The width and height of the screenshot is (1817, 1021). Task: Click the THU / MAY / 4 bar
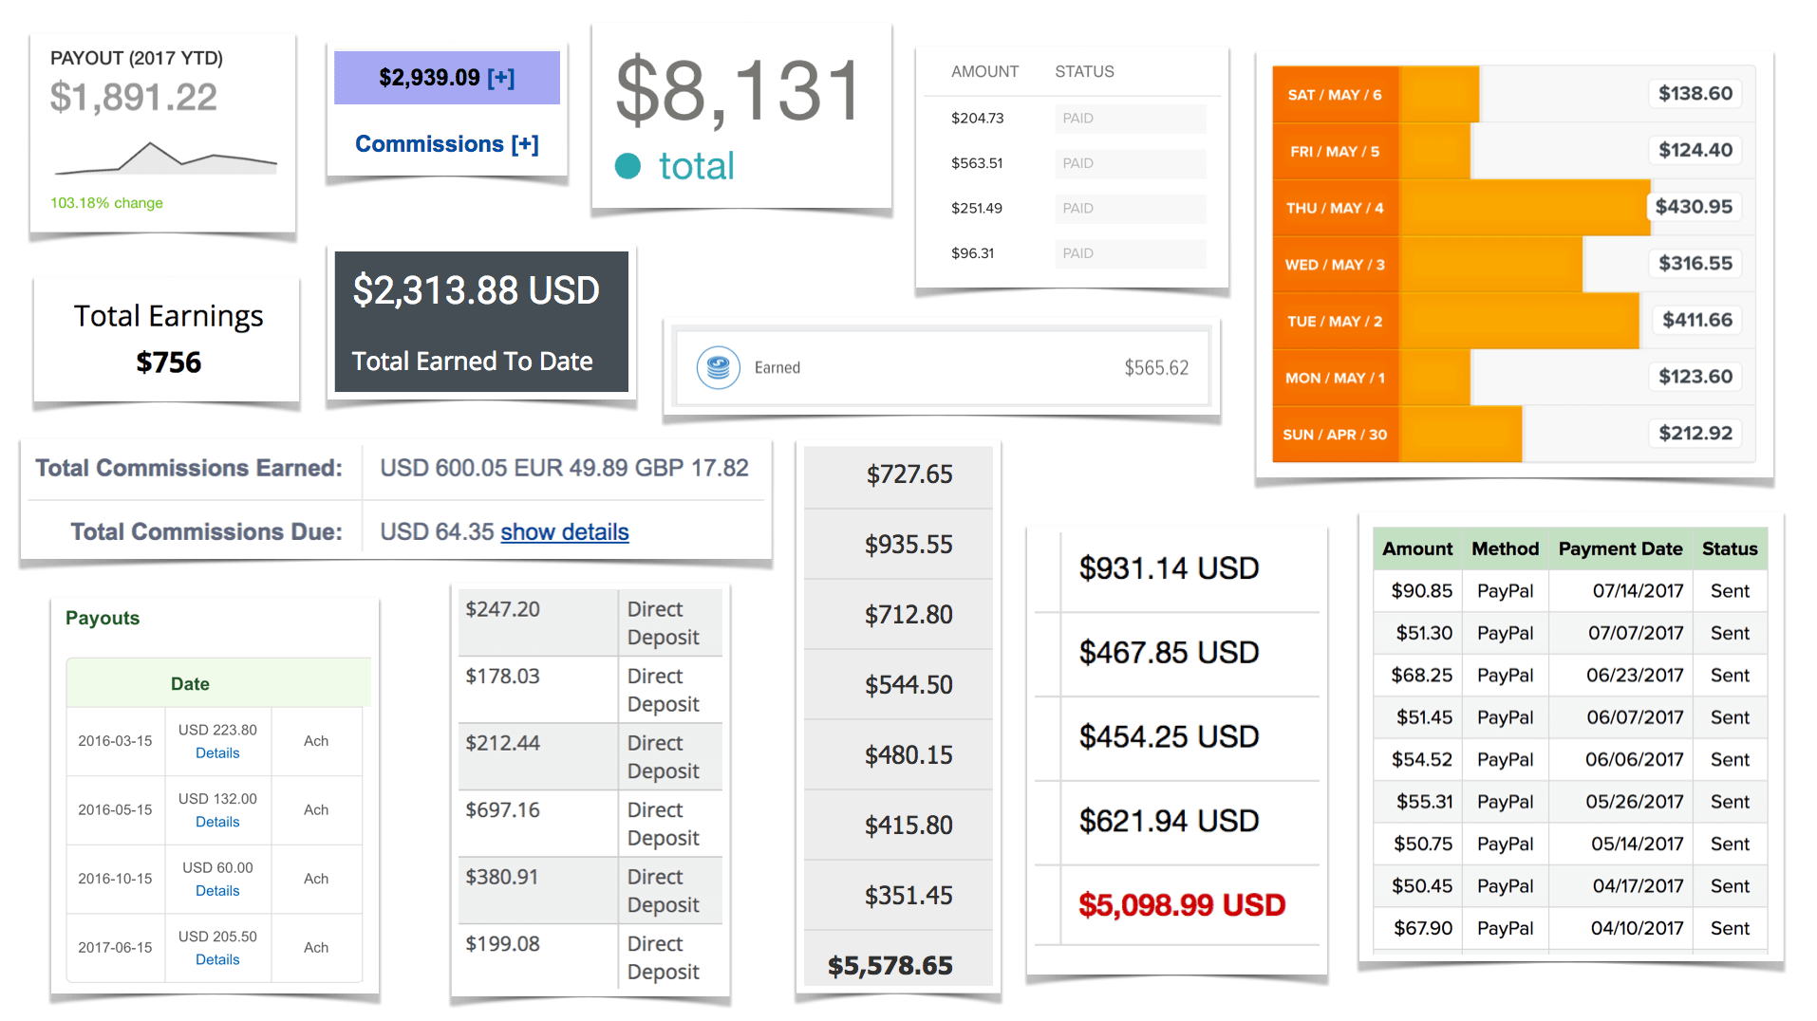click(x=1523, y=208)
